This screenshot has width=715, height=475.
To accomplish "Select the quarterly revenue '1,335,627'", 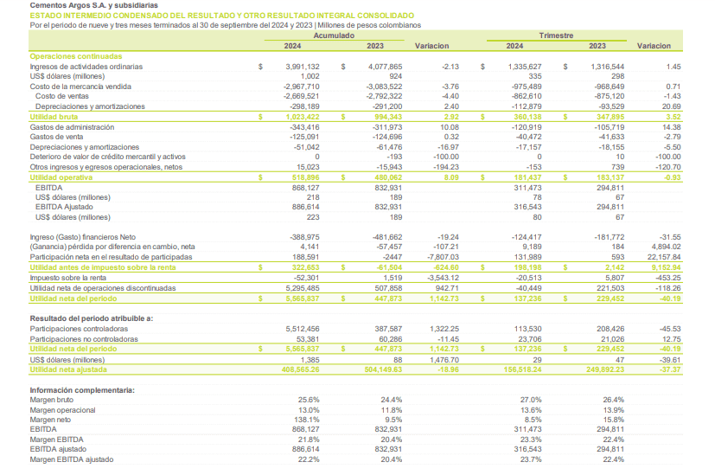I will [525, 67].
